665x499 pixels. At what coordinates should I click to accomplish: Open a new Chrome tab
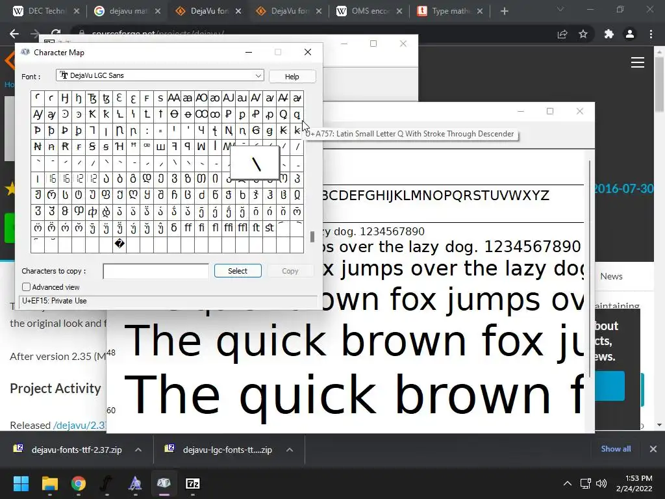(x=504, y=11)
